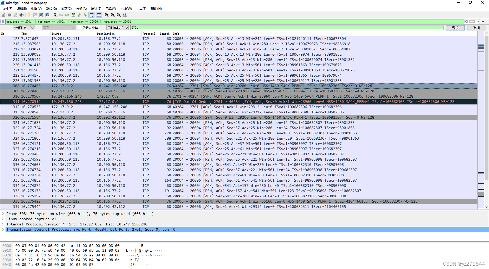Viewport: 489px width, 269px height.
Task: Open the display filter history dropdown
Action: [x=478, y=22]
